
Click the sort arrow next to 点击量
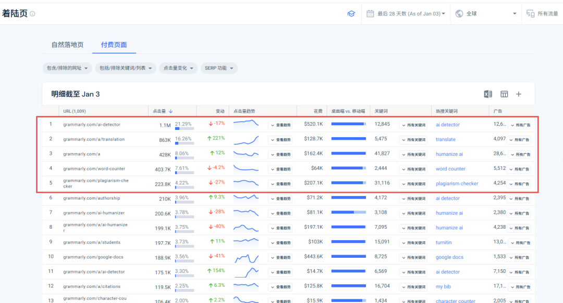click(x=171, y=111)
